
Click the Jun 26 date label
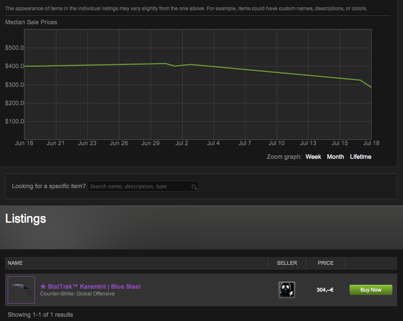pyautogui.click(x=119, y=143)
